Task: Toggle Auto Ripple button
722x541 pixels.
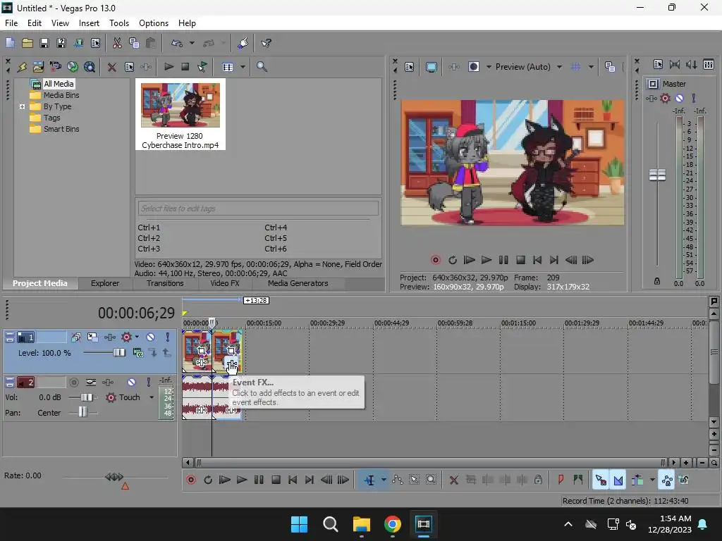Action: tap(637, 480)
